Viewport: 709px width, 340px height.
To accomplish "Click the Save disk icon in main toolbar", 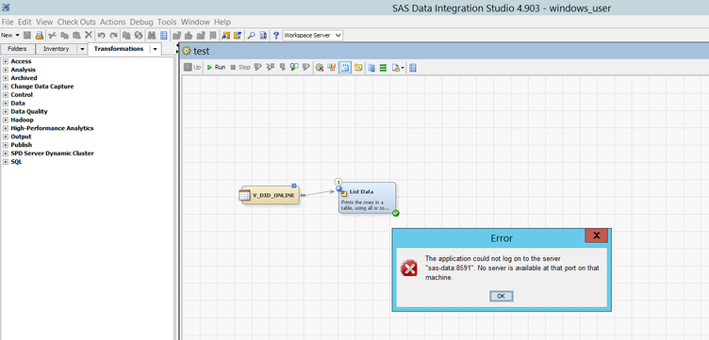I will [27, 35].
